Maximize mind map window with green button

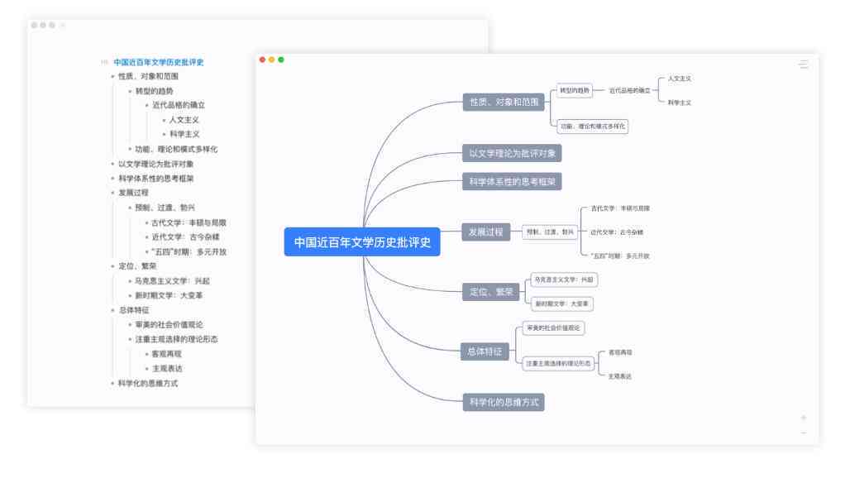click(x=281, y=60)
